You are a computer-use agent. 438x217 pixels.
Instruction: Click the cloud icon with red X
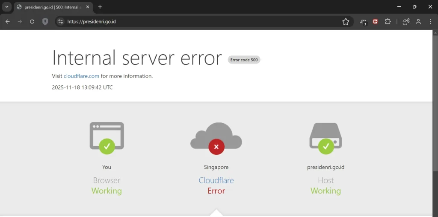pyautogui.click(x=216, y=139)
